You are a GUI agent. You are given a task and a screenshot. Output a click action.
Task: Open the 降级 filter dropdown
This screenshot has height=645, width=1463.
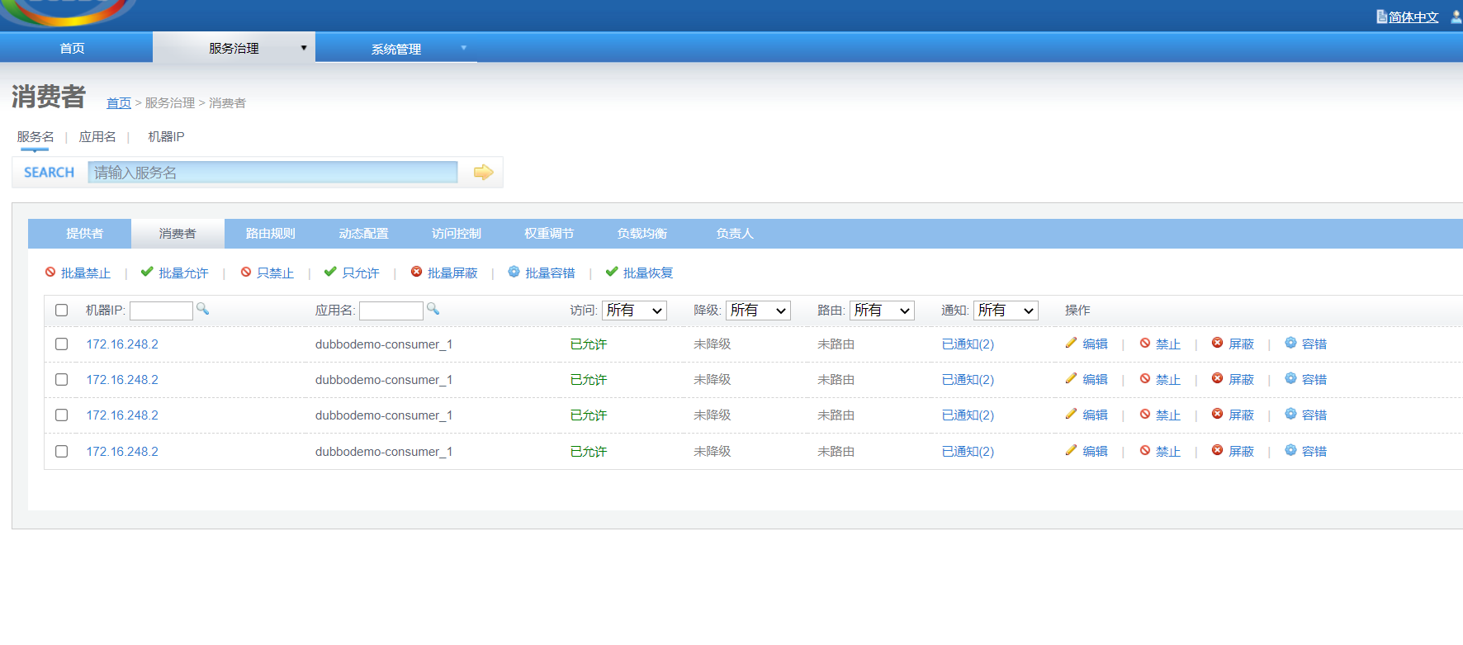[758, 310]
